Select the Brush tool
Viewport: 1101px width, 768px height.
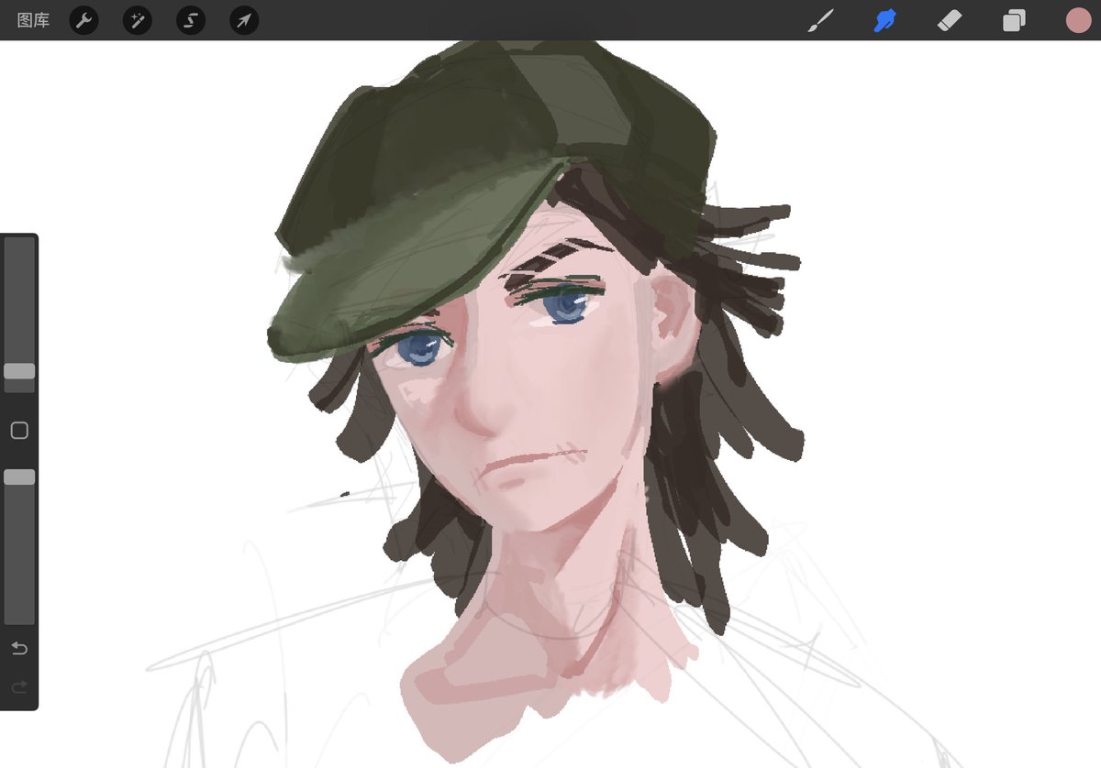coord(820,20)
